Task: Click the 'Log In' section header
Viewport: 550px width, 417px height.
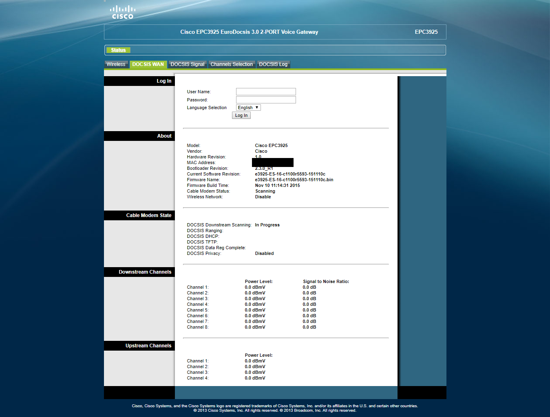Action: tap(139, 81)
